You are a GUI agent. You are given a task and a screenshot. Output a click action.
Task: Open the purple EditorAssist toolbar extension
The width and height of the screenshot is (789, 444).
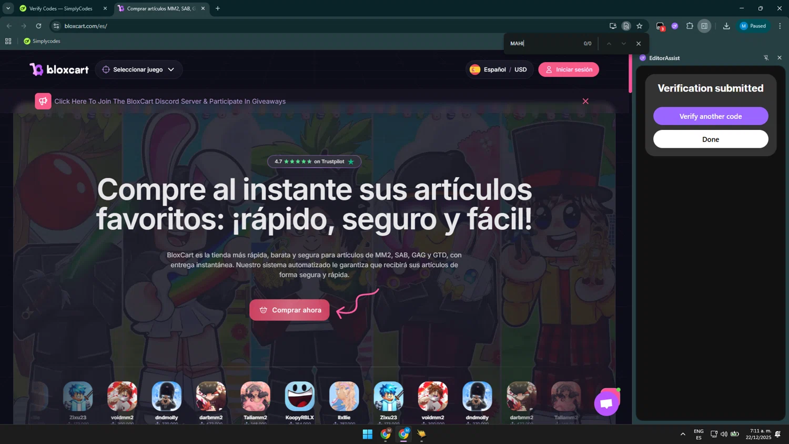pyautogui.click(x=675, y=26)
